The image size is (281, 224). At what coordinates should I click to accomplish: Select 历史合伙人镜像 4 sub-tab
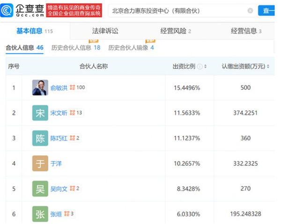click(x=131, y=48)
